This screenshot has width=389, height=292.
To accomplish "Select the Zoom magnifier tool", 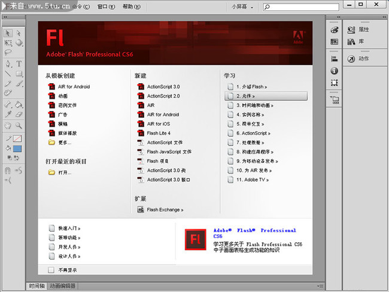I will [19, 126].
